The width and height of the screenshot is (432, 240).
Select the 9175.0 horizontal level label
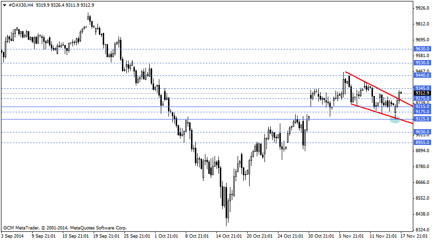(422, 111)
